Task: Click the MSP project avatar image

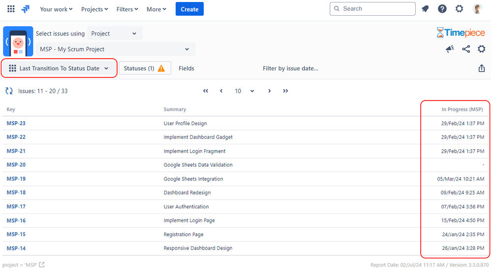Action: click(18, 41)
